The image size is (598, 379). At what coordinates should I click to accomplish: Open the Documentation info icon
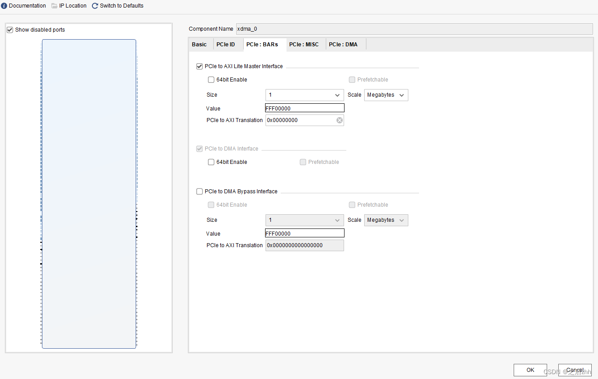click(4, 6)
